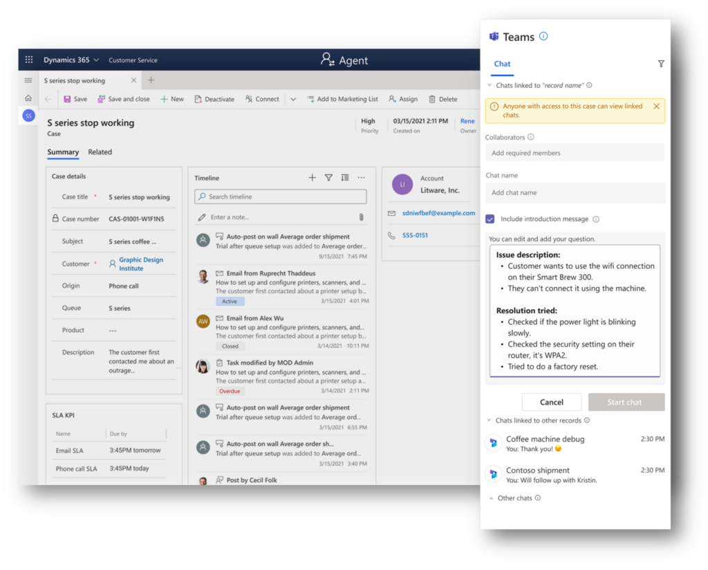Switch to the Related tab

pos(100,152)
